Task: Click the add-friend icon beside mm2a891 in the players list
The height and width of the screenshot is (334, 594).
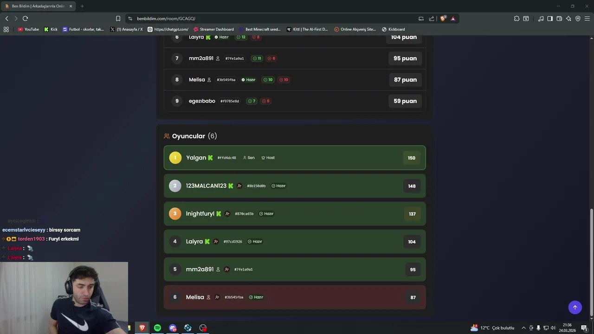Action: tap(226, 270)
